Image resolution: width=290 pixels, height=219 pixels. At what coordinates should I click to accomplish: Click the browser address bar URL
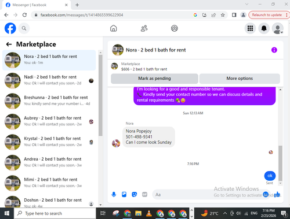pos(82,15)
